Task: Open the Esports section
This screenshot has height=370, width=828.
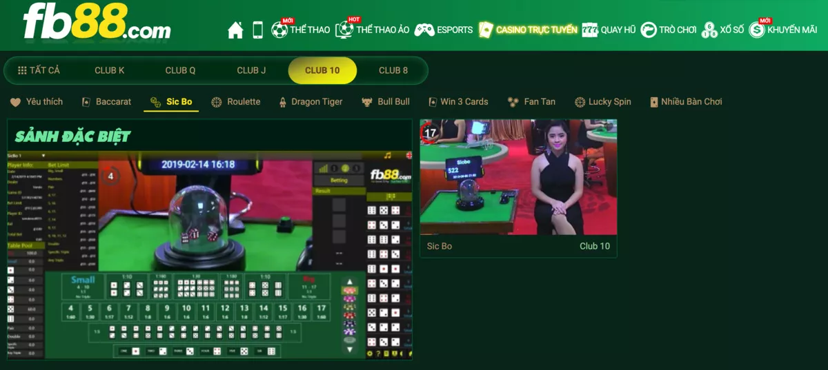Action: [444, 30]
